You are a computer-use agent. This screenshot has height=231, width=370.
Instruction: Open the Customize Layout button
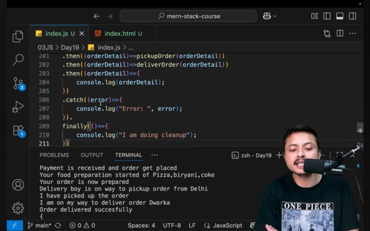point(314,16)
